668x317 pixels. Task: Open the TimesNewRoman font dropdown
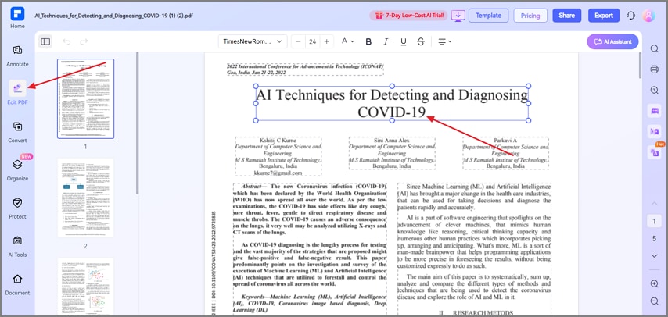pos(253,41)
